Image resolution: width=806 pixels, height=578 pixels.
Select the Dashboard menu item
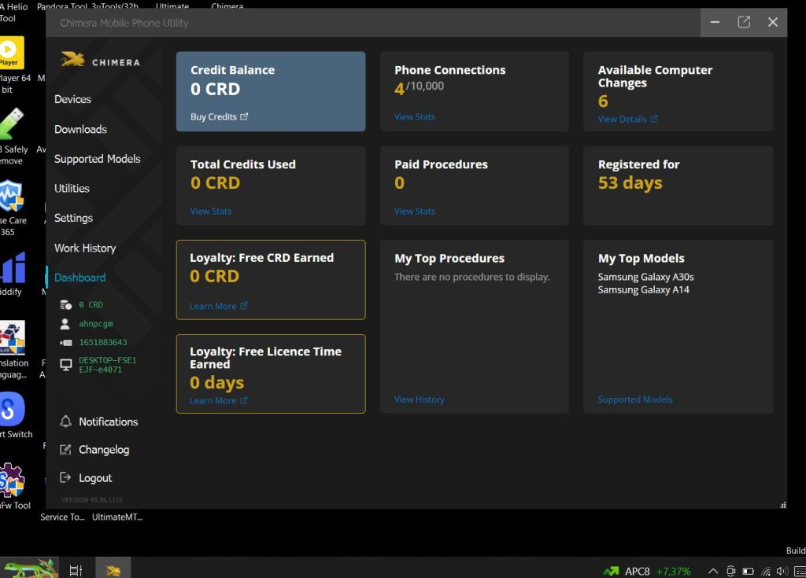pyautogui.click(x=79, y=278)
